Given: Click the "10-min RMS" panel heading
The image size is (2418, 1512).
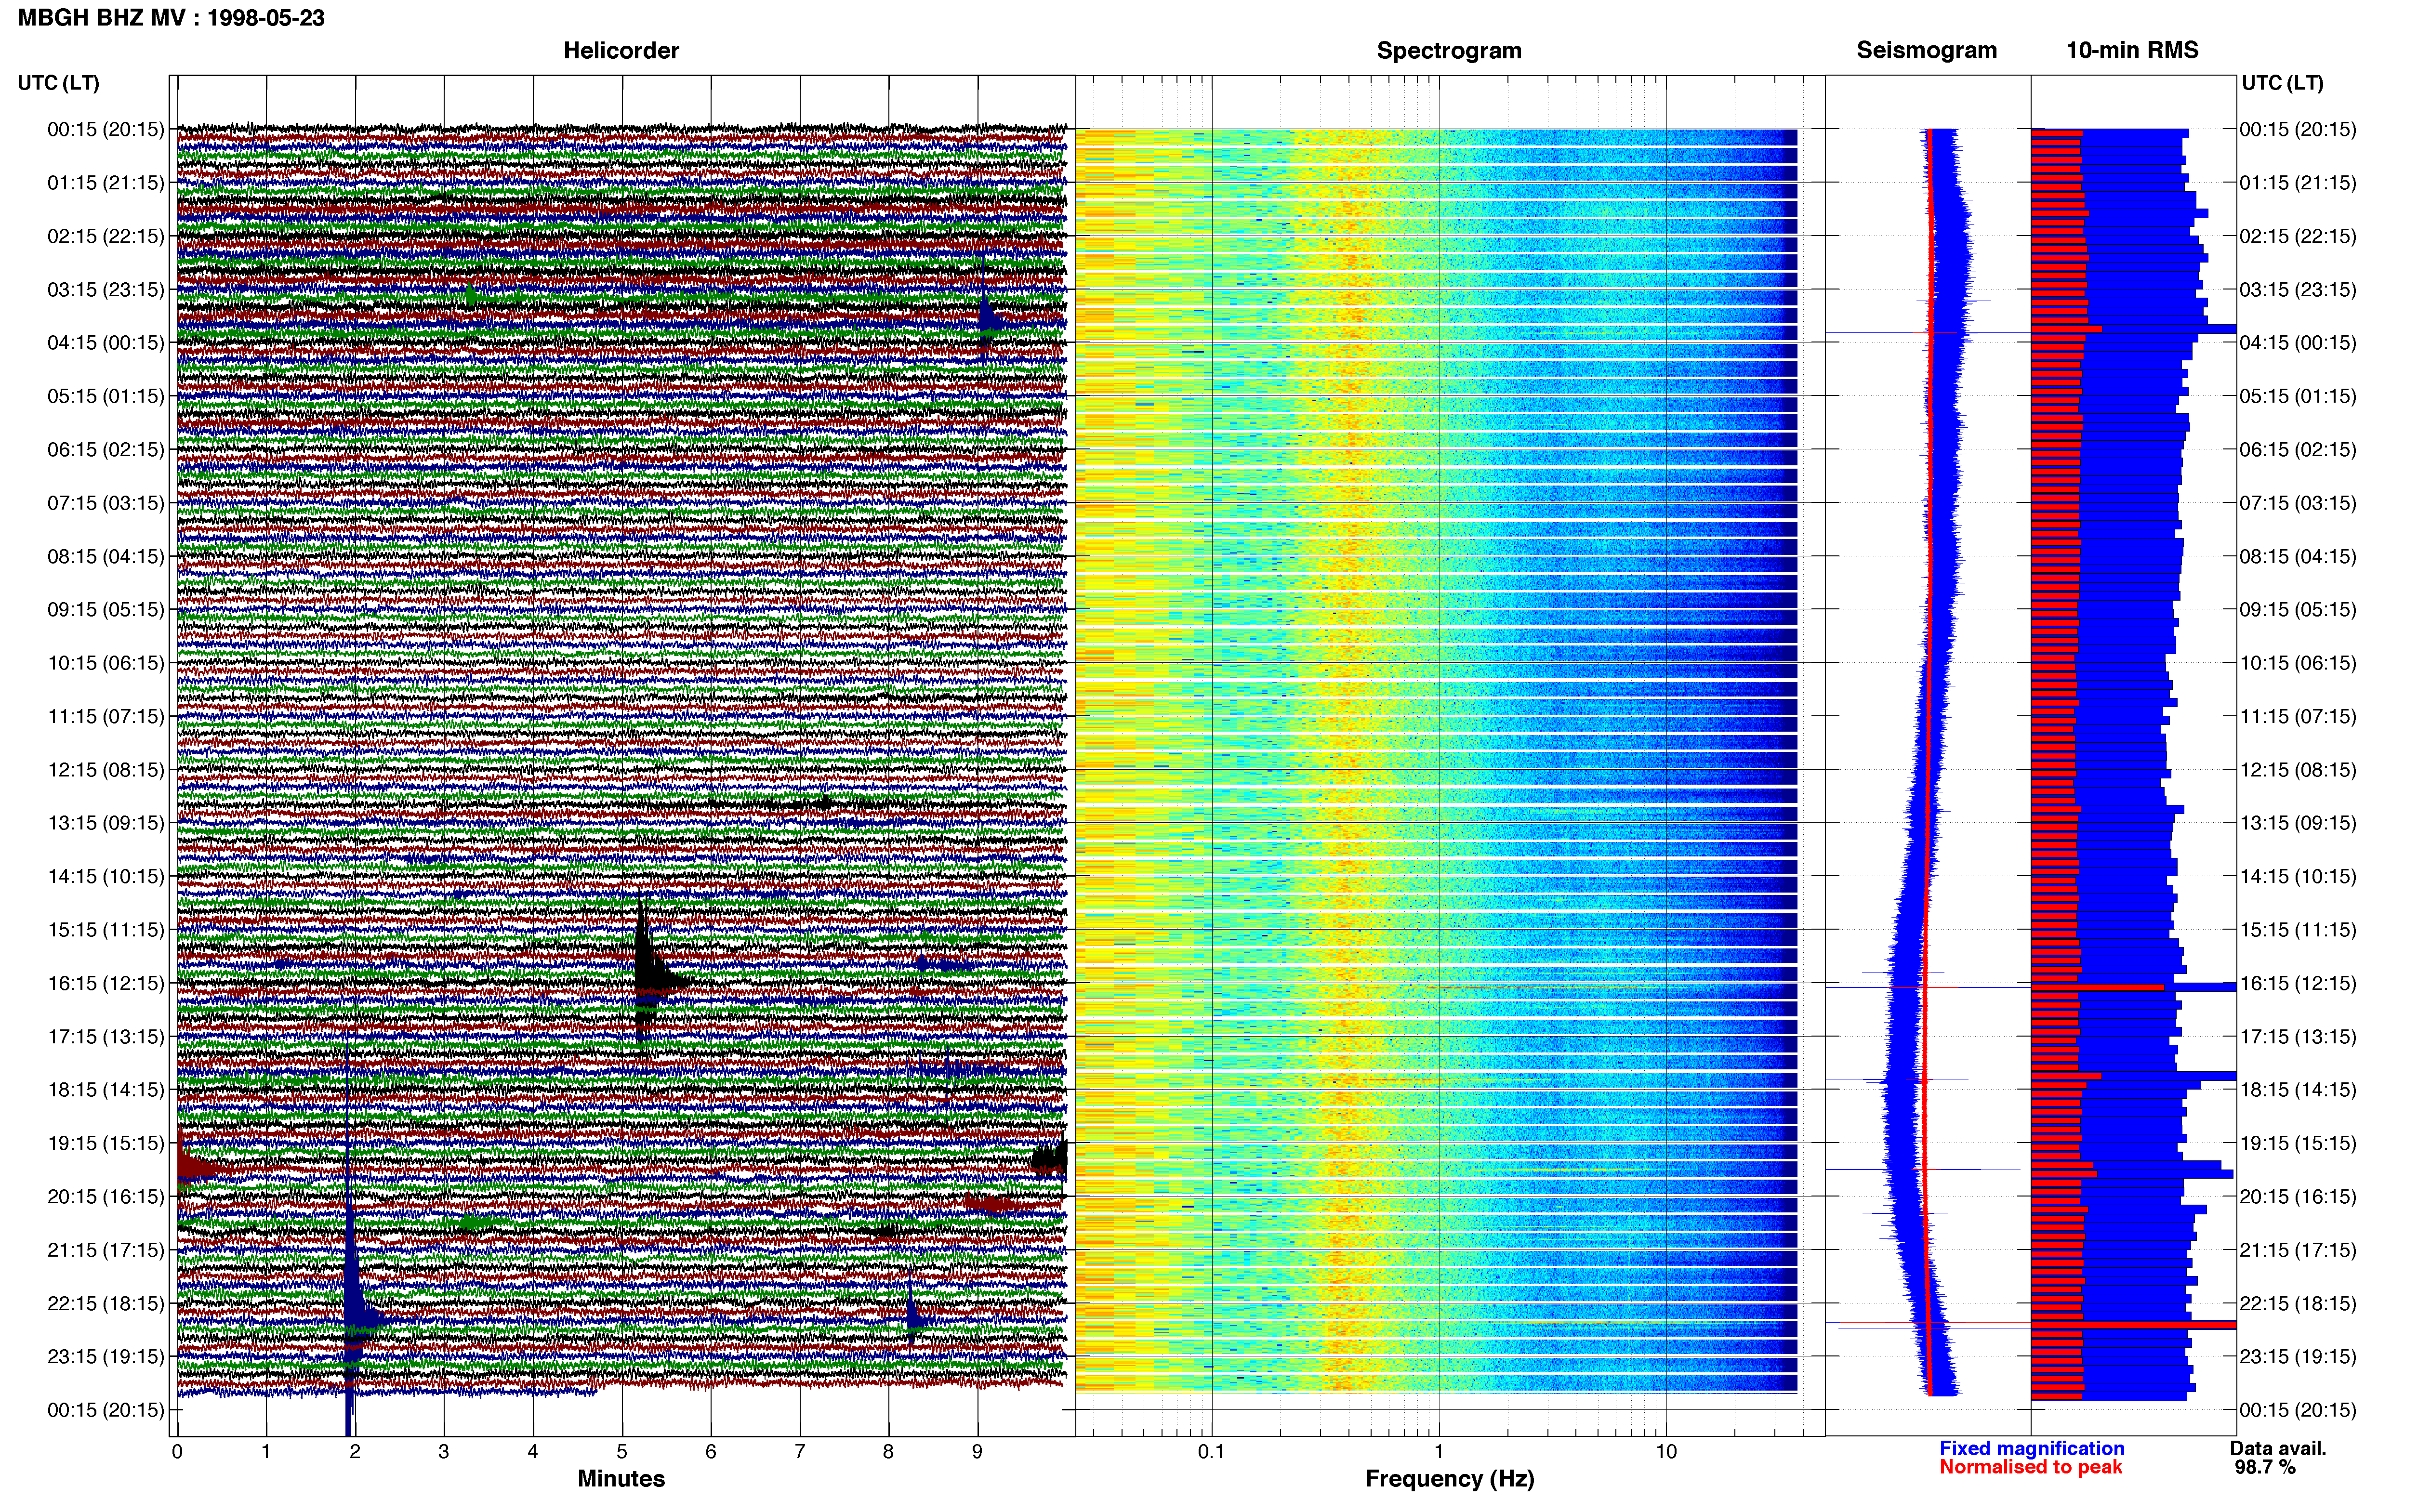Looking at the screenshot, I should [x=2132, y=50].
